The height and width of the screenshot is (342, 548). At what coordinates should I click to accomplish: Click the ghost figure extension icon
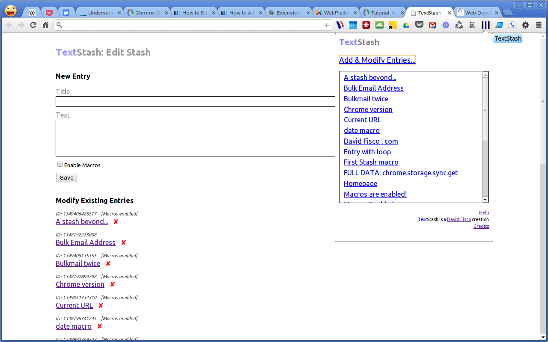pyautogui.click(x=472, y=25)
